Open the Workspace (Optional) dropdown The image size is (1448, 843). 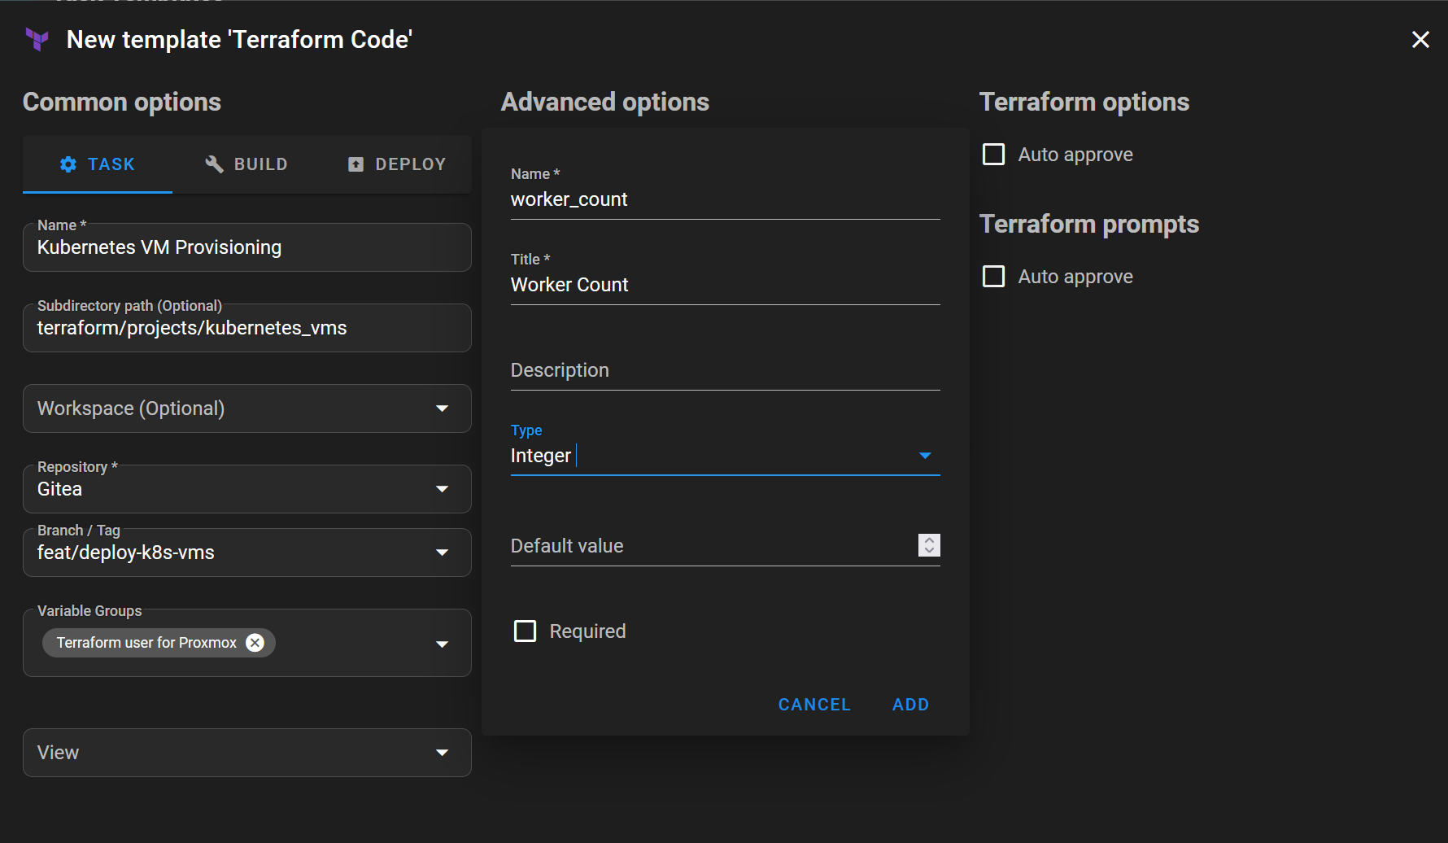[247, 408]
